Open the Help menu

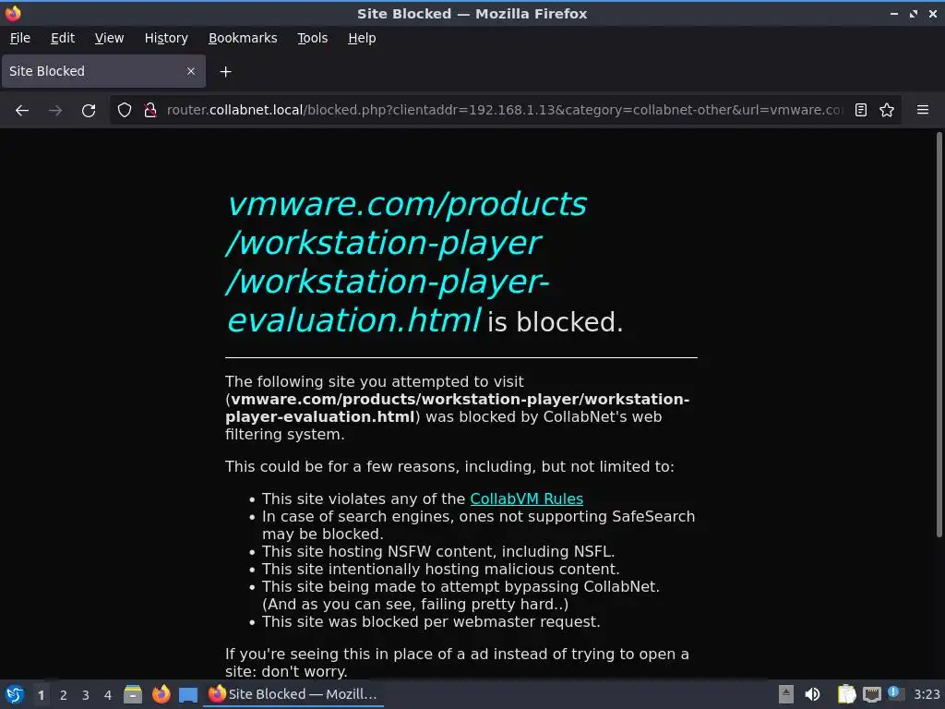[362, 38]
